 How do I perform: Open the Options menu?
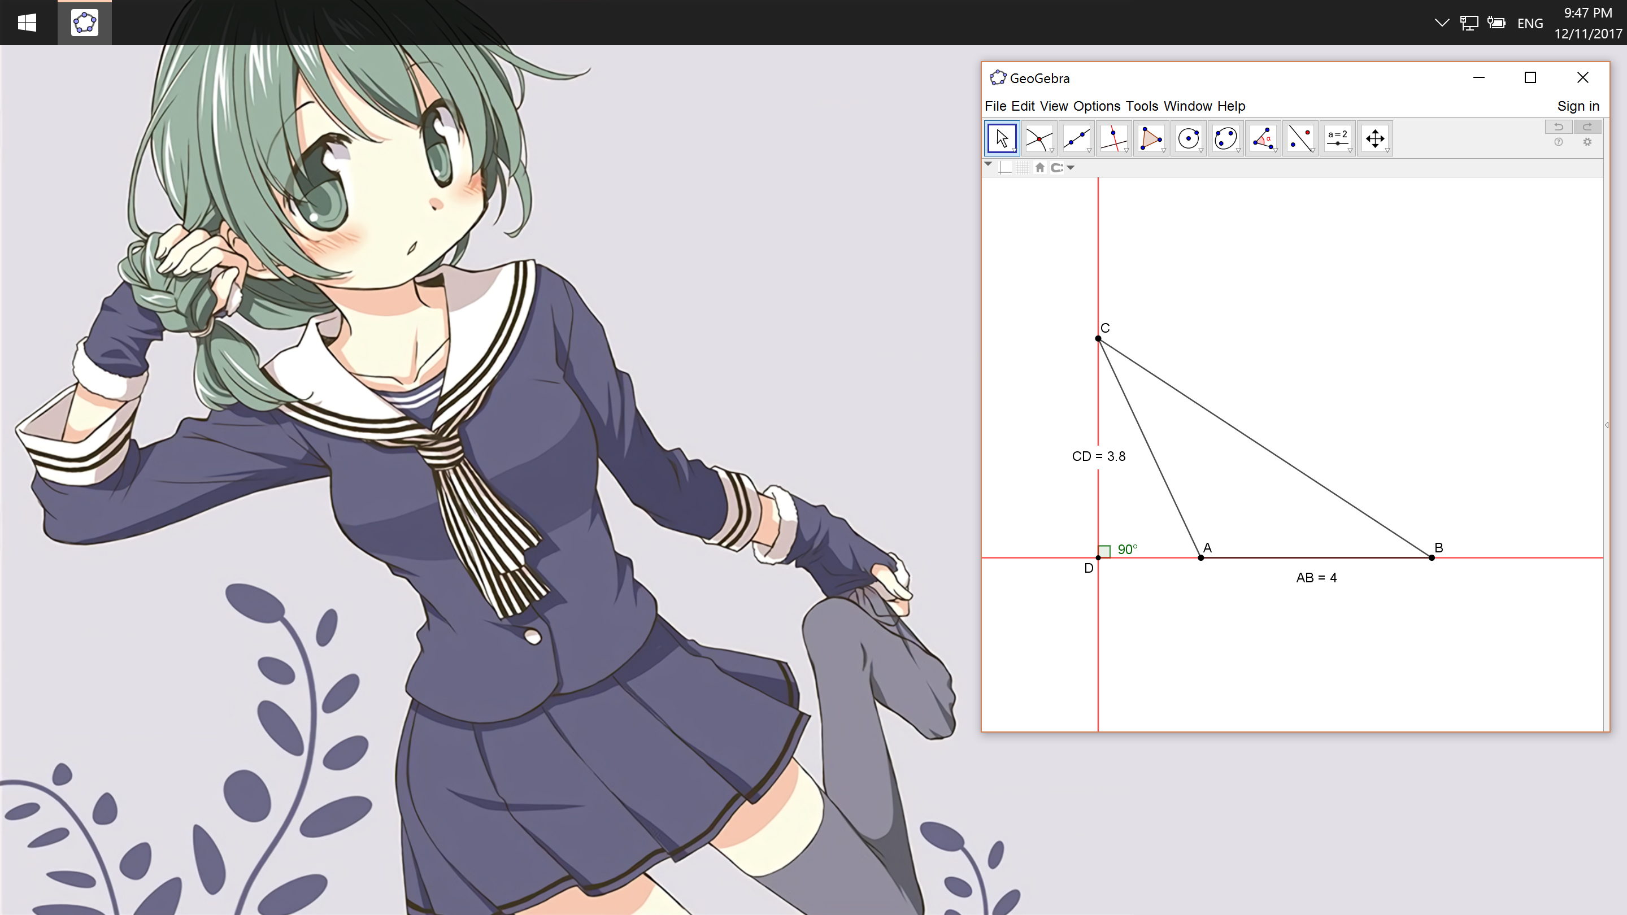[x=1097, y=106]
